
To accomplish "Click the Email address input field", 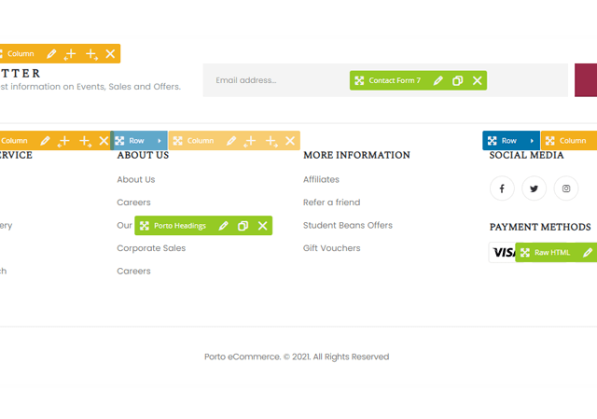I will point(280,80).
